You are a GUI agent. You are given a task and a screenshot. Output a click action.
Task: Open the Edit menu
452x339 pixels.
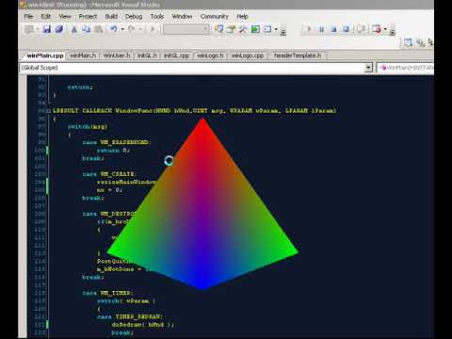[x=46, y=16]
